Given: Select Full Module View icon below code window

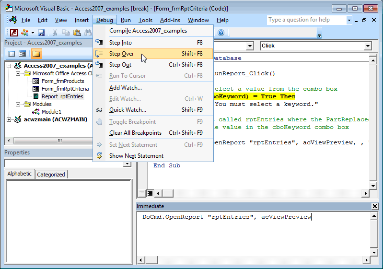Looking at the screenshot, I should click(150, 193).
